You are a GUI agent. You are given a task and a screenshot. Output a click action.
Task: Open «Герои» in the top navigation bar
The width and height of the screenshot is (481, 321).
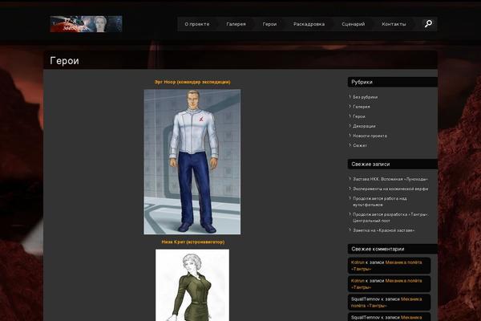tap(269, 24)
